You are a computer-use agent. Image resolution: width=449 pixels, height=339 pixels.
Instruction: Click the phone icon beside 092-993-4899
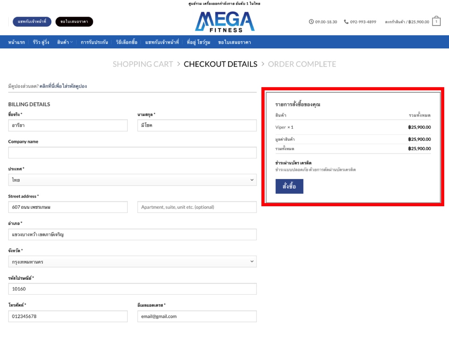(x=346, y=22)
